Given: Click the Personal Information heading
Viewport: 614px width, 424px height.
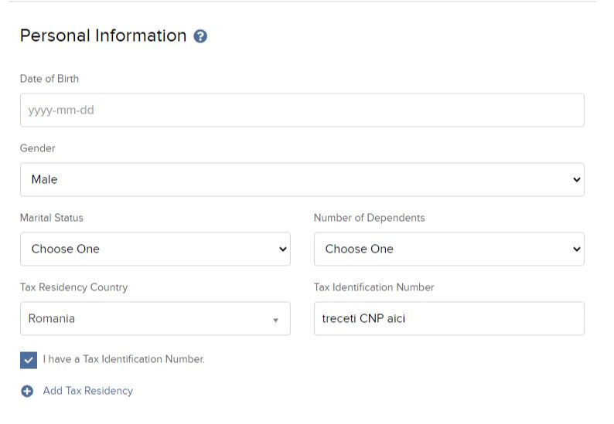Looking at the screenshot, I should coord(104,36).
